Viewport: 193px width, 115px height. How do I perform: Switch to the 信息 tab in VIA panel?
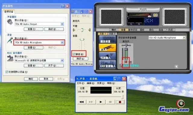[x=161, y=30]
